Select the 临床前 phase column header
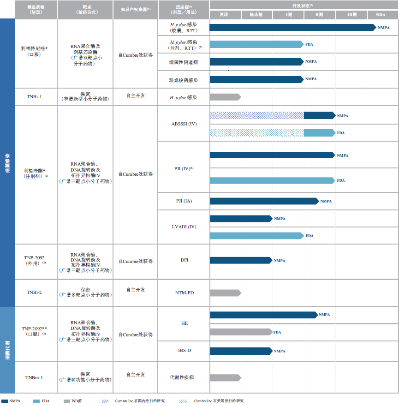This screenshot has height=406, width=399. click(256, 15)
